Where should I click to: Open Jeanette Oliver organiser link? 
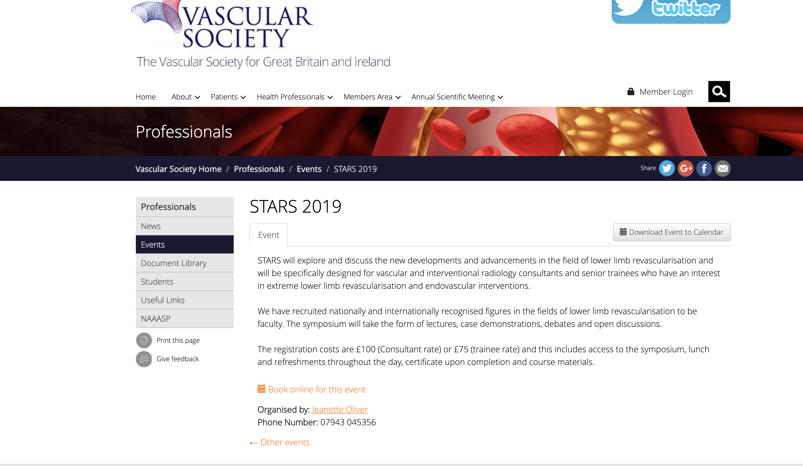click(340, 410)
